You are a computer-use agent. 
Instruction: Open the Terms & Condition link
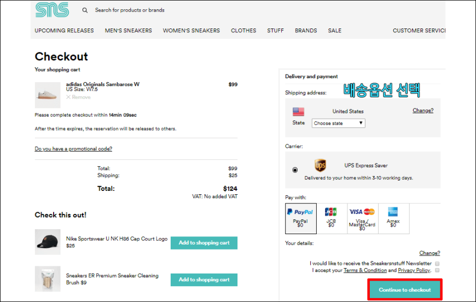(x=365, y=270)
